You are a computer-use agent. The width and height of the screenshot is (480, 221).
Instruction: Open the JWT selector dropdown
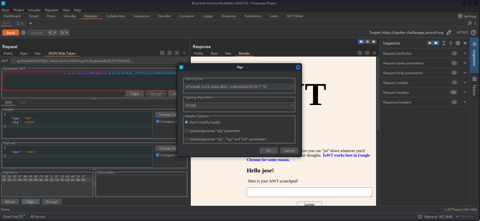[99, 61]
